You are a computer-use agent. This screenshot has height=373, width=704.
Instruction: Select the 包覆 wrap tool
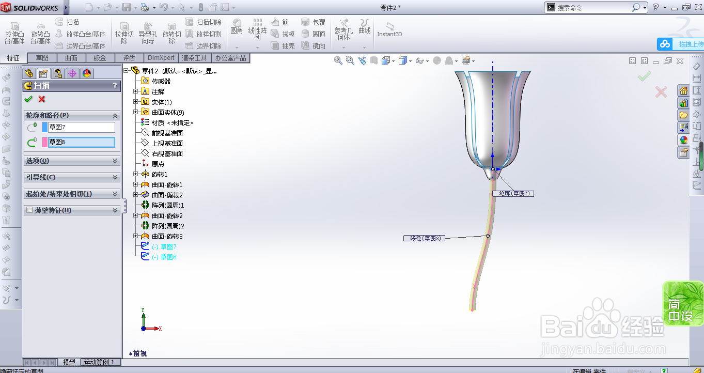tap(314, 22)
